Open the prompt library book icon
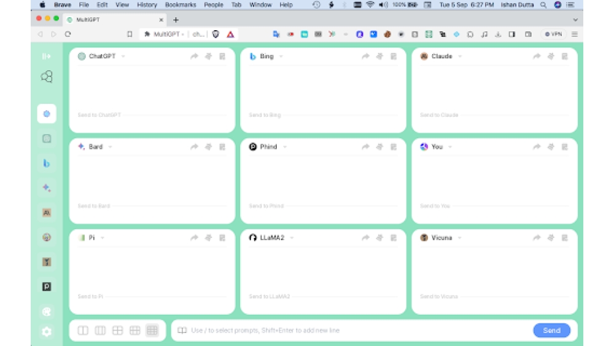Screen dimensions: 614x346 point(182,330)
